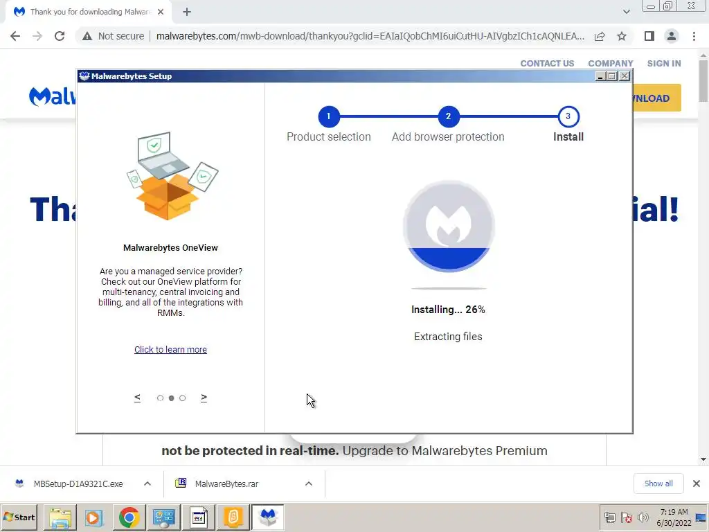Click Show all downloads
This screenshot has height=532, width=709.
tap(658, 484)
